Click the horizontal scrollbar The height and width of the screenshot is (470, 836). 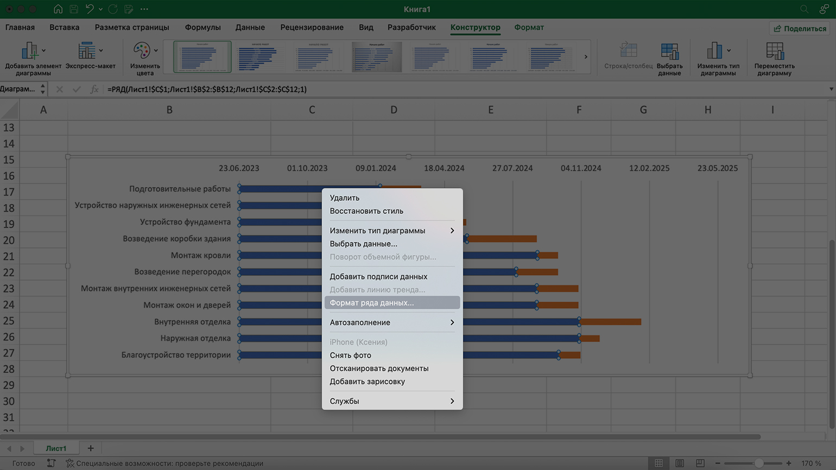pyautogui.click(x=380, y=436)
